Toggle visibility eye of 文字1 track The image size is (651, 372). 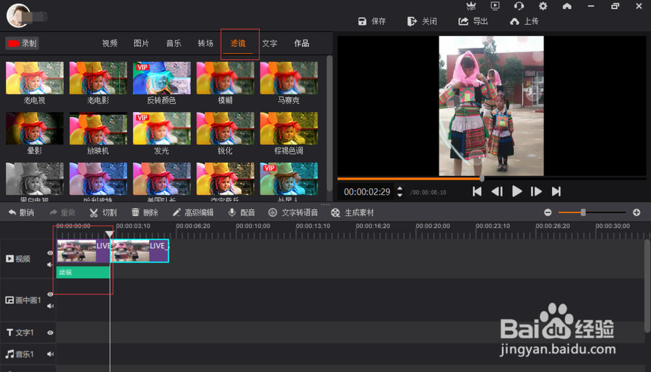(50, 333)
